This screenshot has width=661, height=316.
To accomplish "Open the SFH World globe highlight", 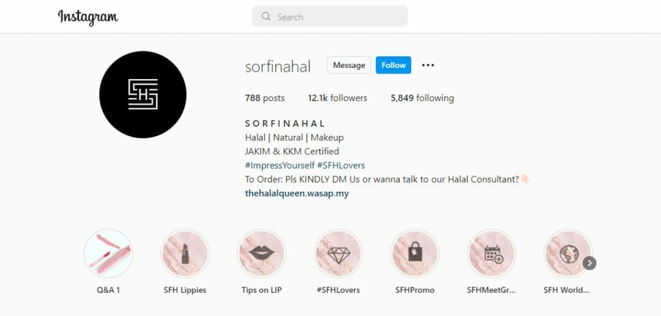I will [x=567, y=254].
